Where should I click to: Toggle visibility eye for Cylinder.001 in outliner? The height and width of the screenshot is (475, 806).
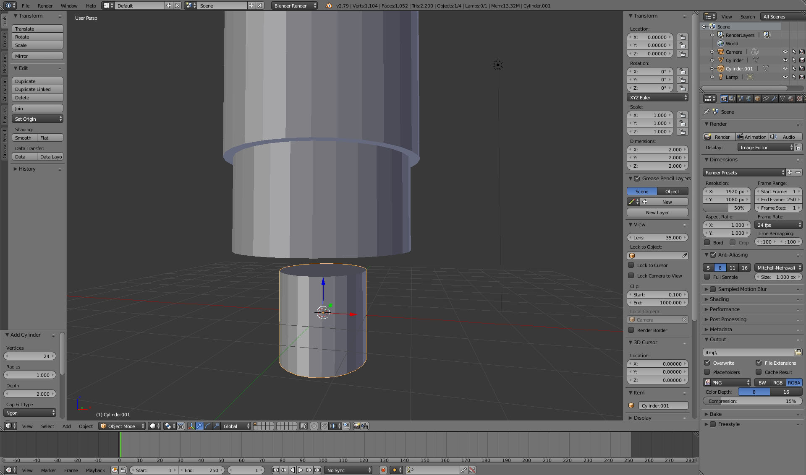(785, 69)
